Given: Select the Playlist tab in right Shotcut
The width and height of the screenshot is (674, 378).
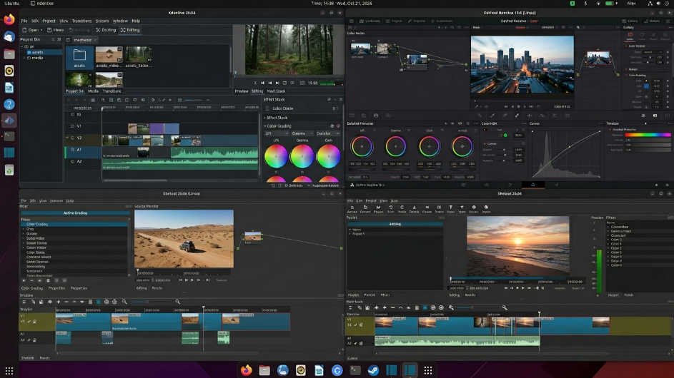Looking at the screenshot, I should point(353,295).
